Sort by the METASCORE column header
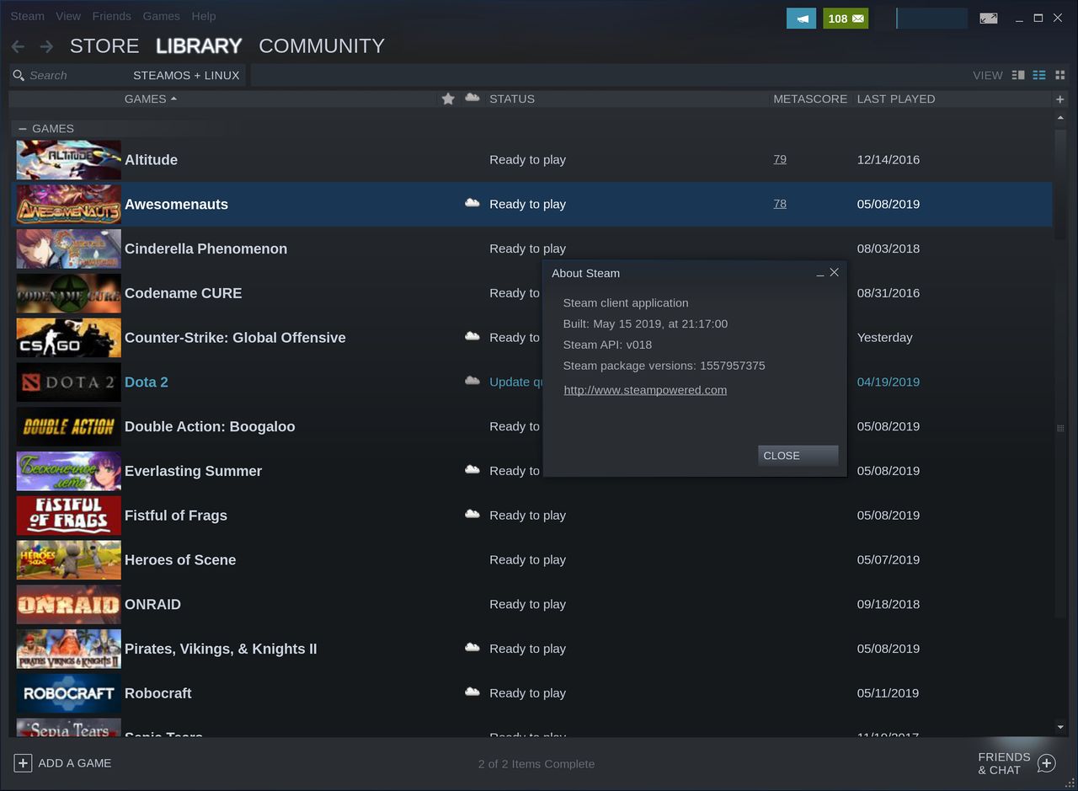This screenshot has width=1078, height=791. point(810,99)
